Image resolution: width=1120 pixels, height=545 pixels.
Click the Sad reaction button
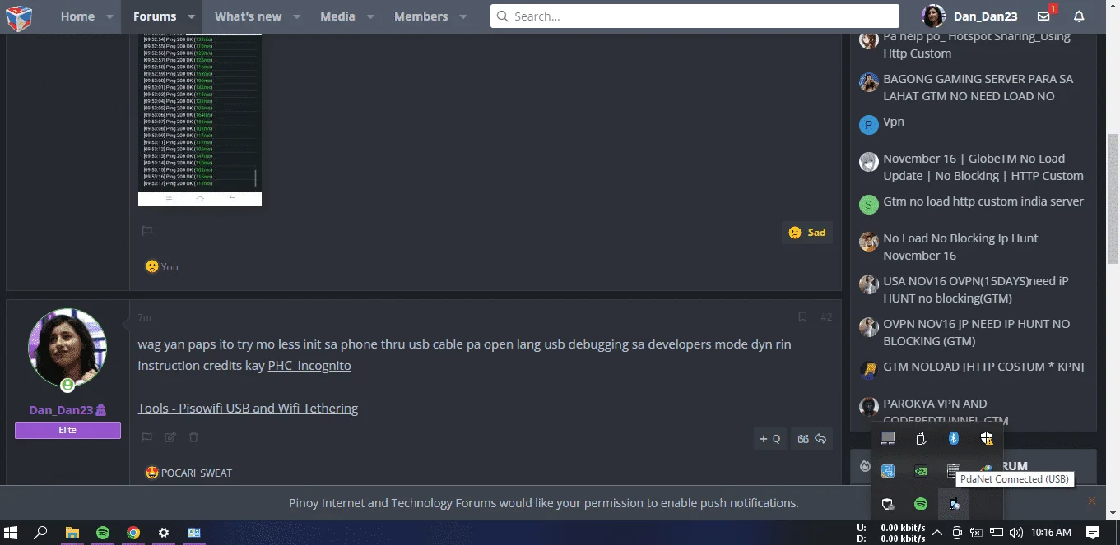[x=807, y=233]
